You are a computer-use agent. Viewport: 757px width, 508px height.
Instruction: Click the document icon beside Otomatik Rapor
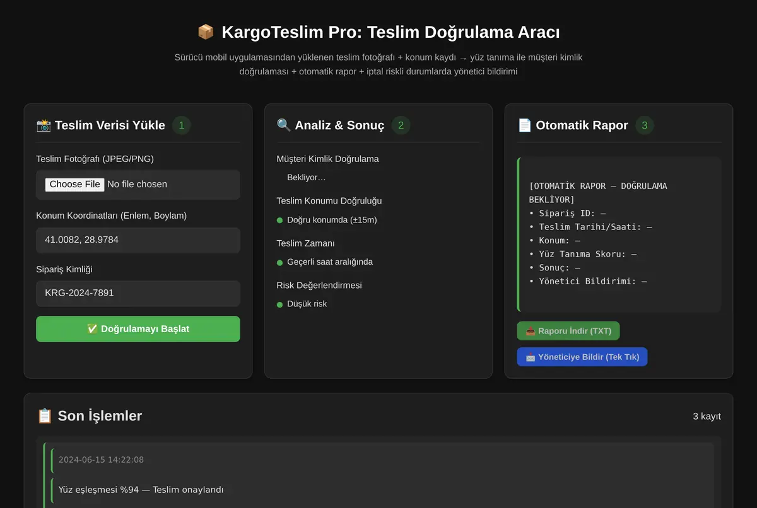click(525, 125)
